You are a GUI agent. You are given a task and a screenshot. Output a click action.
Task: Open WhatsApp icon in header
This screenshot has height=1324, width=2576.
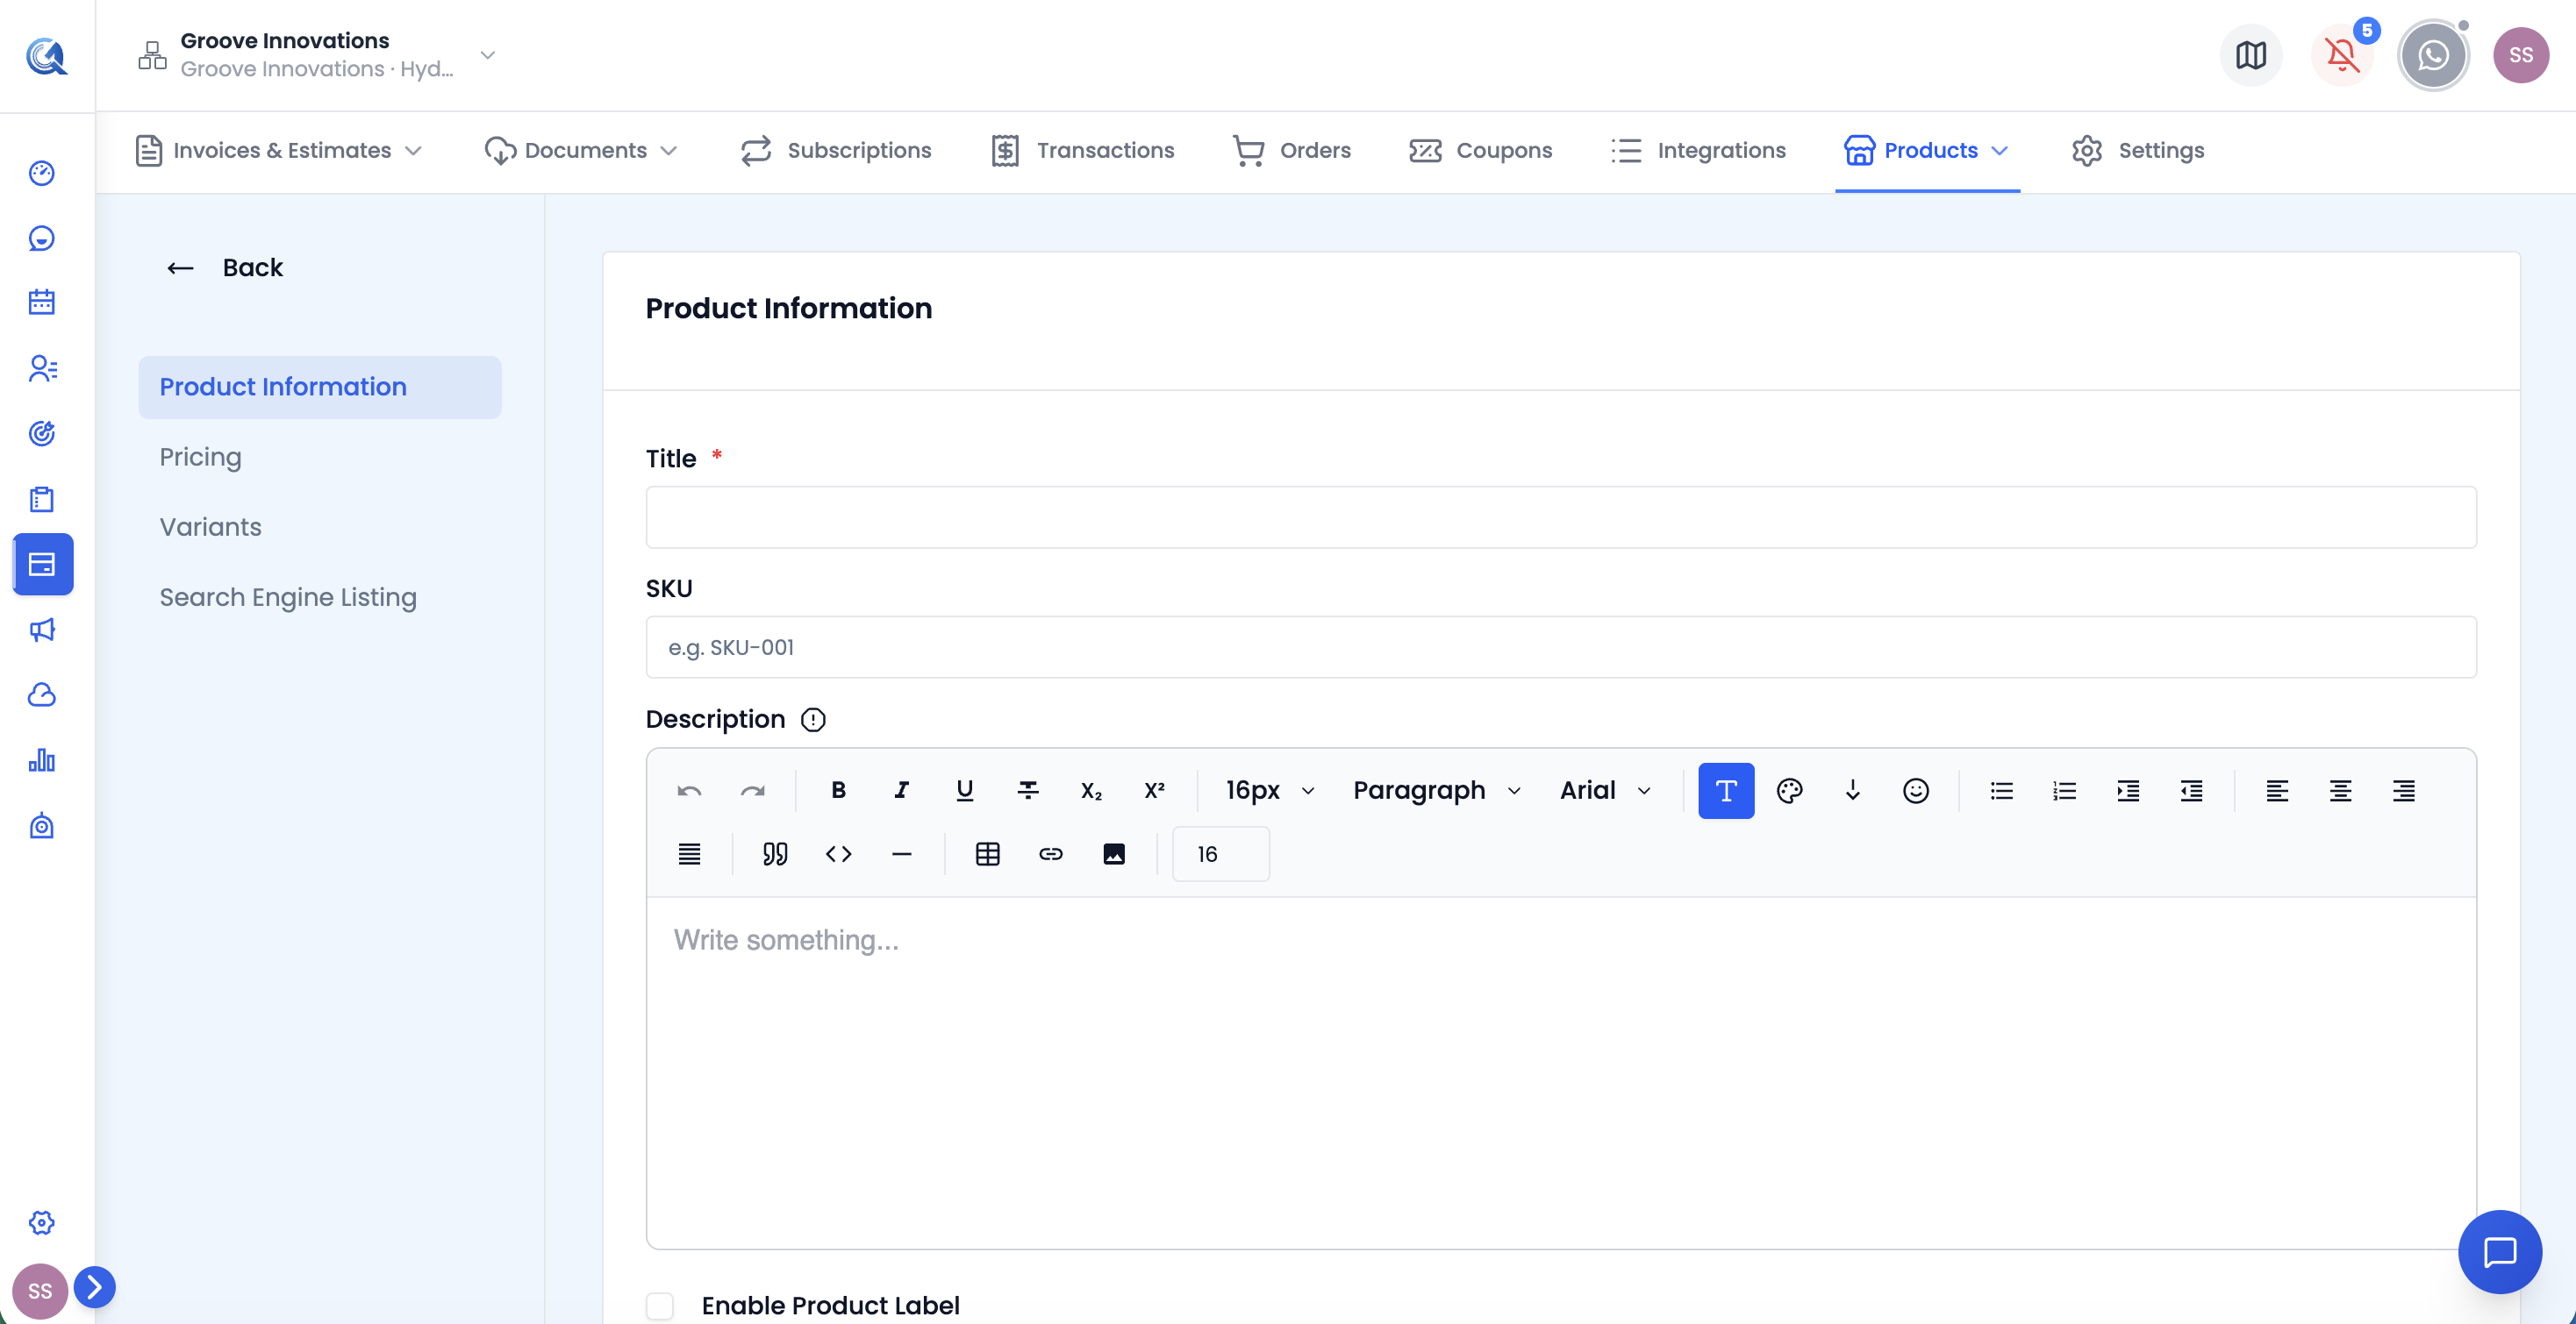click(x=2433, y=55)
